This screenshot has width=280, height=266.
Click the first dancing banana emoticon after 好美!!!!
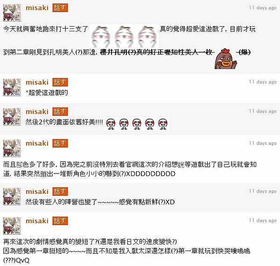click(111, 124)
